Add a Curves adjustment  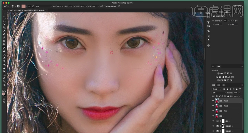(225, 74)
